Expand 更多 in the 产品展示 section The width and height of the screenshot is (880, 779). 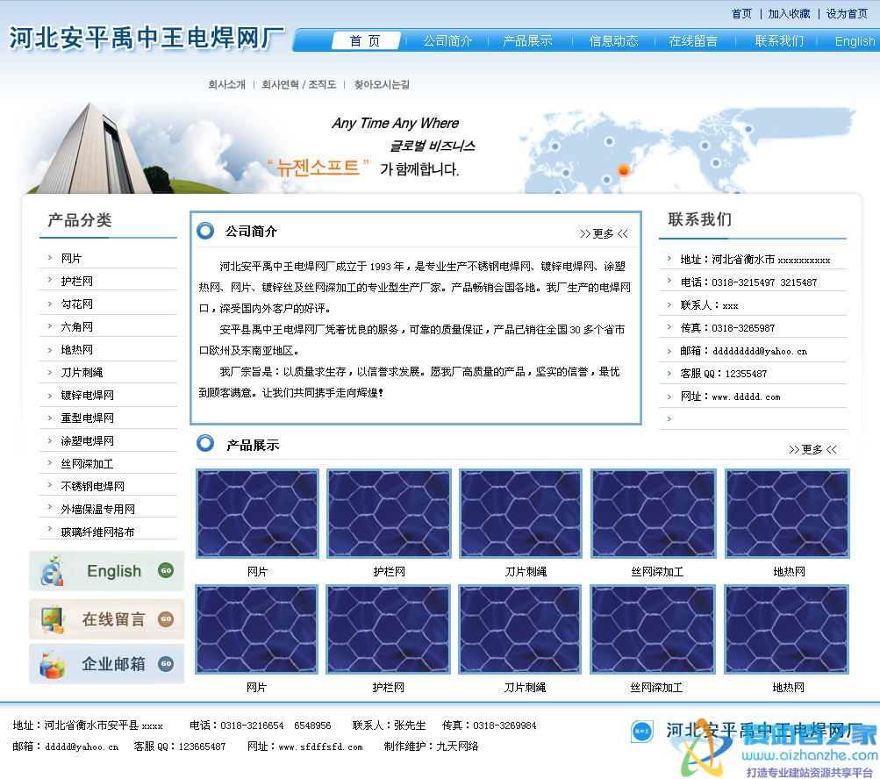coord(812,449)
